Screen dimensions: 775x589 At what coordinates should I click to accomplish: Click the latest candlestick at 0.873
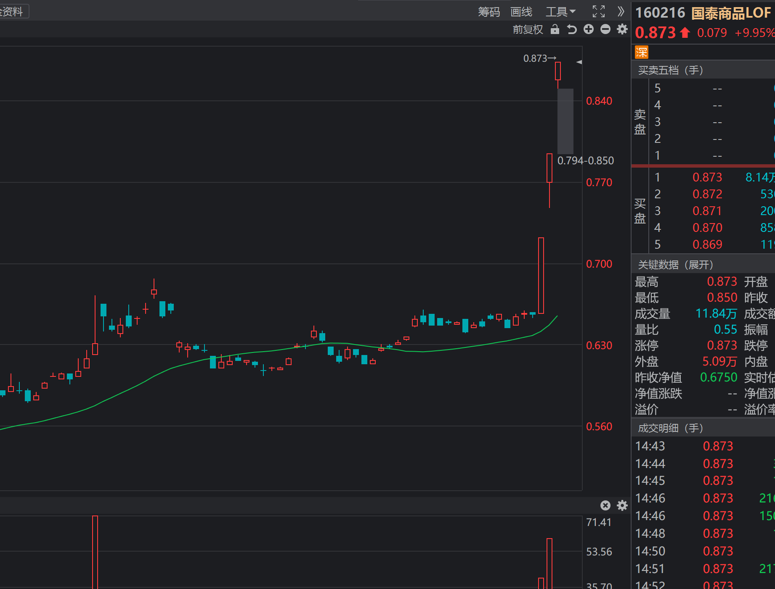tap(558, 71)
